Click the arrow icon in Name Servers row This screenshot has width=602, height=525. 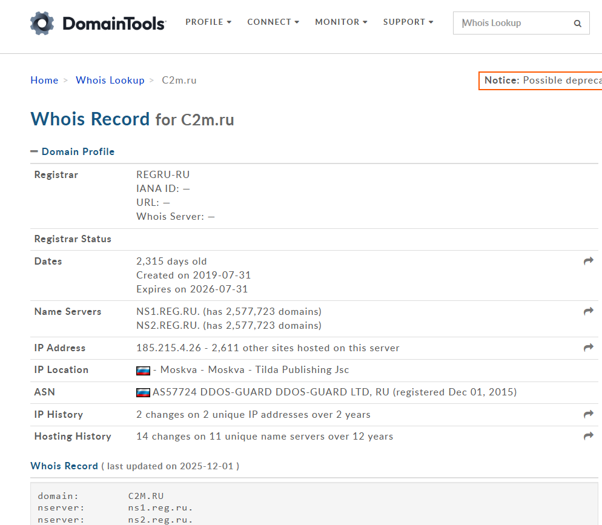coord(588,311)
